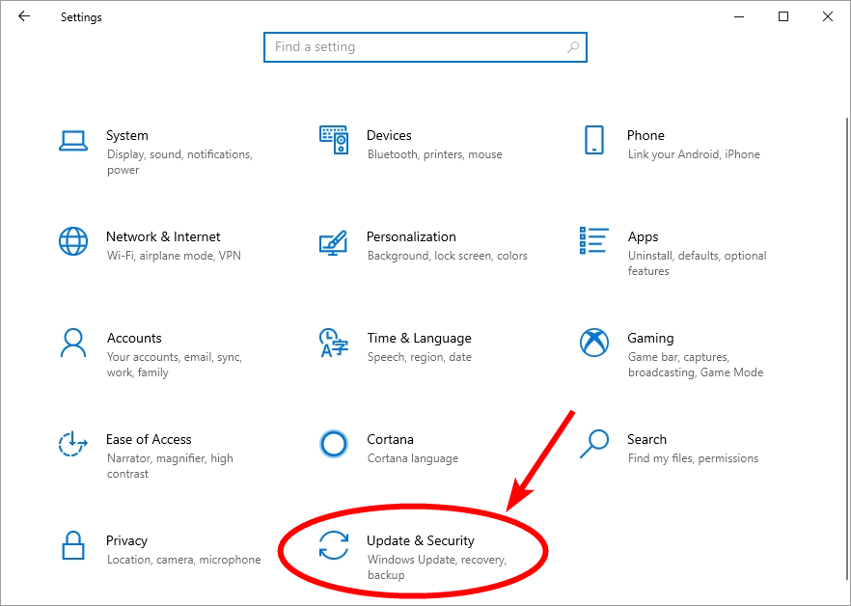The image size is (851, 606).
Task: Maximize the Settings window
Action: [783, 16]
